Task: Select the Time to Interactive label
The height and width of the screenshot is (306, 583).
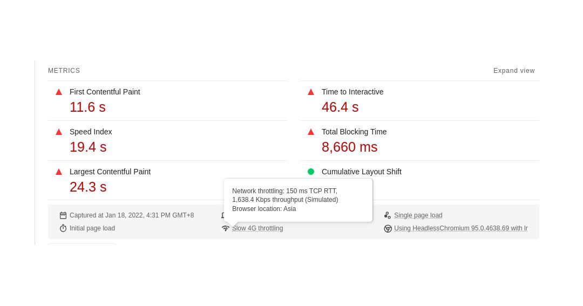Action: click(352, 92)
